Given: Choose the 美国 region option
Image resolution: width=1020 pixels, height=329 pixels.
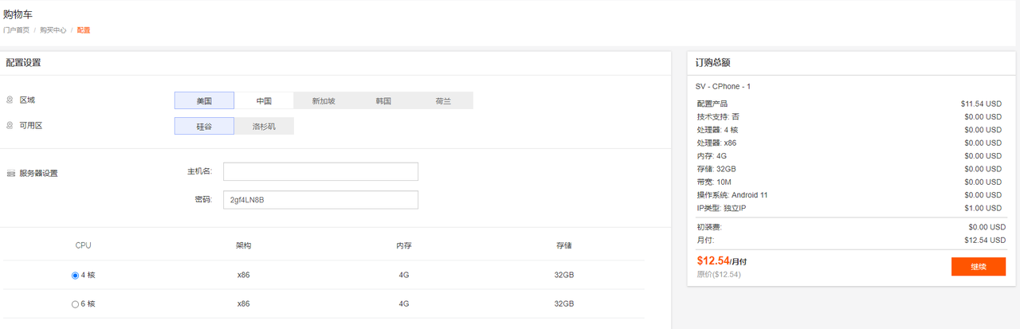Looking at the screenshot, I should [x=204, y=100].
